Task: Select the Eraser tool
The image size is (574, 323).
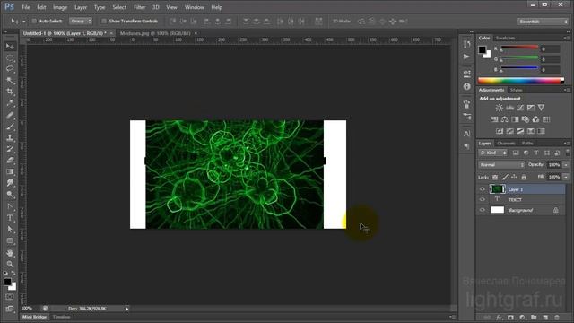Action: pos(10,161)
